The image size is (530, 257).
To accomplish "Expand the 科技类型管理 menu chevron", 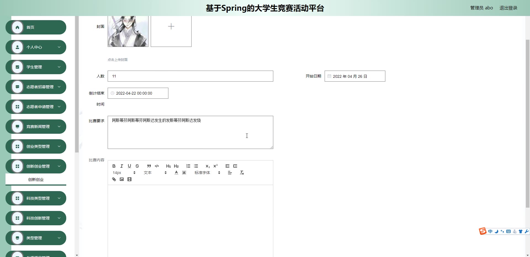I will pos(59,198).
